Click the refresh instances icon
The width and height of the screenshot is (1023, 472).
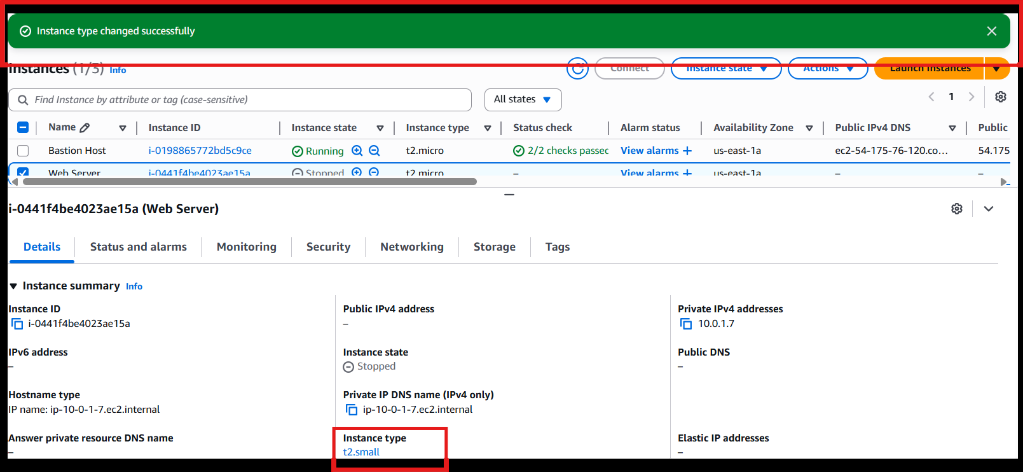[577, 68]
